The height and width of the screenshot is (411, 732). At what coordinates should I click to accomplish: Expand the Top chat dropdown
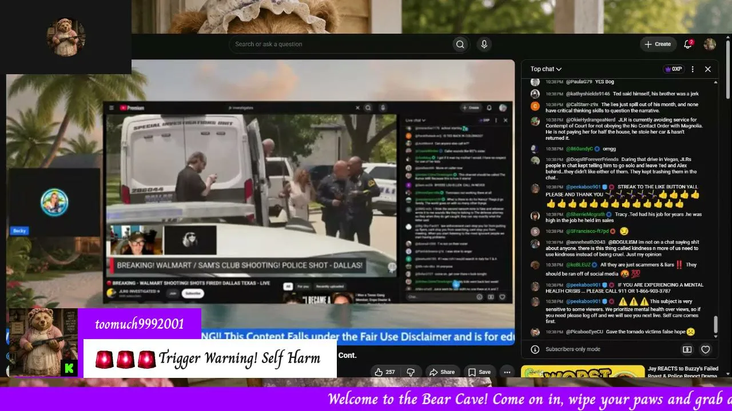[546, 69]
